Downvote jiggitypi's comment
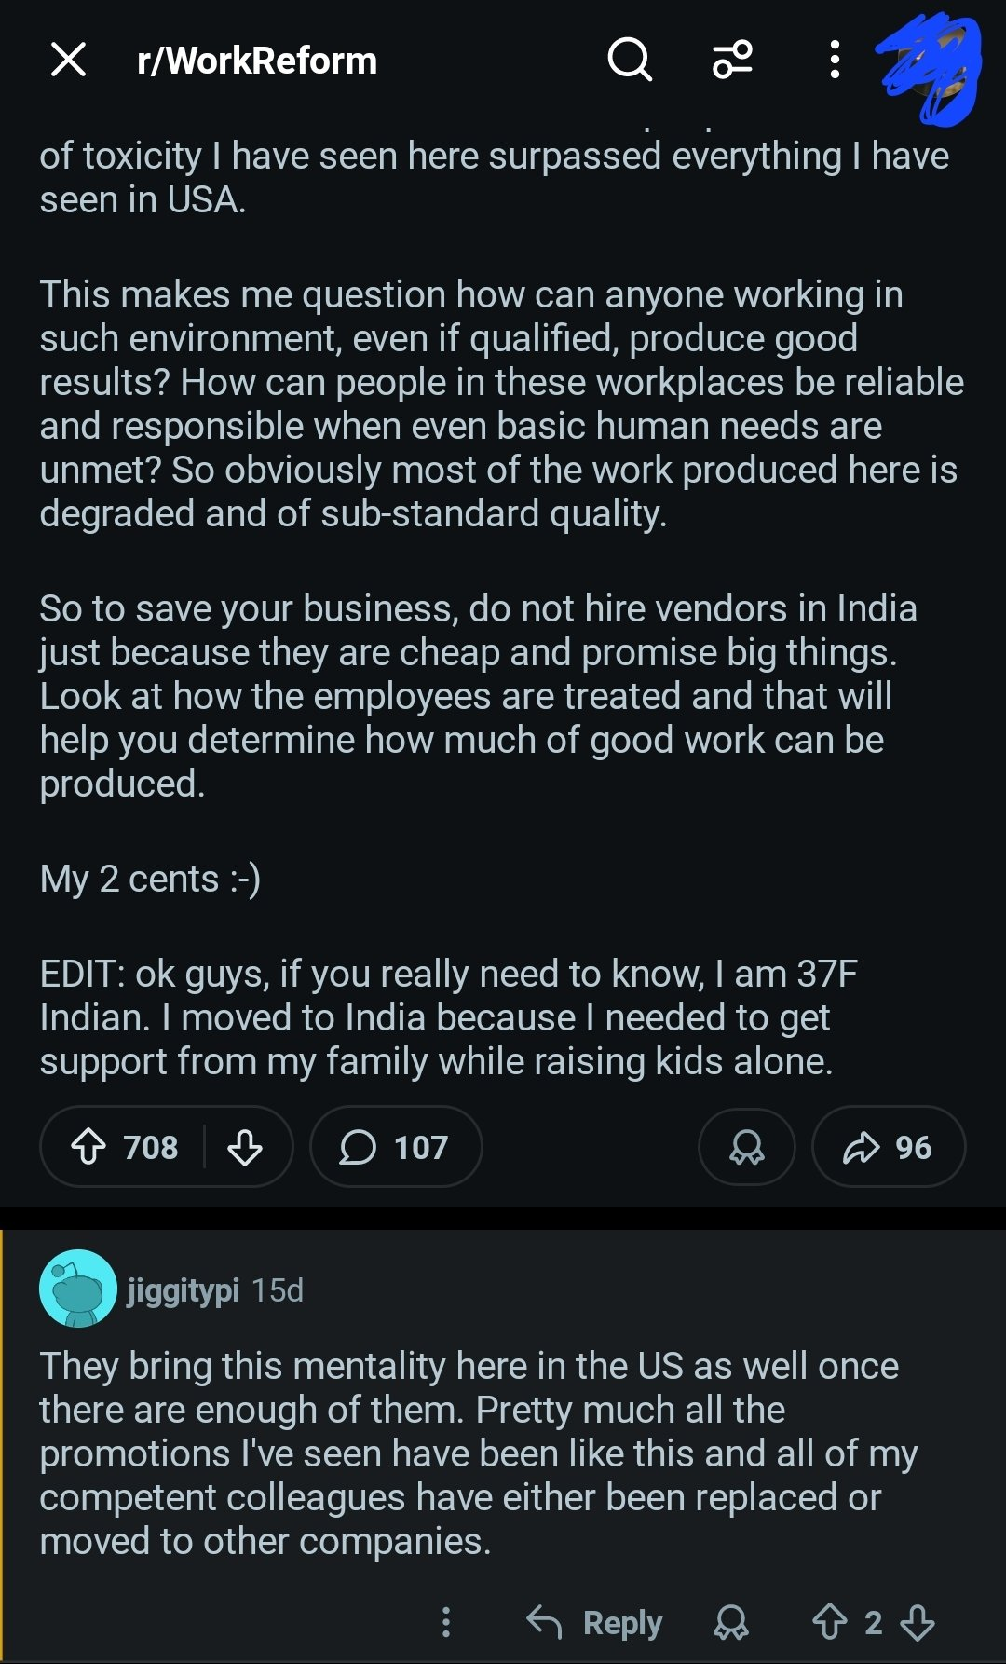 [x=918, y=1622]
